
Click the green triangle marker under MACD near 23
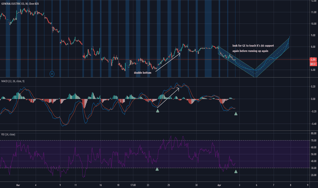click(158, 111)
